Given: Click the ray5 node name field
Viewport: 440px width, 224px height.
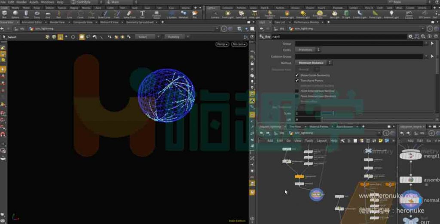Looking at the screenshot, I should (x=339, y=37).
